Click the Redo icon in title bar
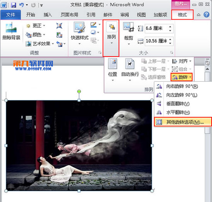The image size is (212, 202). 33,5
